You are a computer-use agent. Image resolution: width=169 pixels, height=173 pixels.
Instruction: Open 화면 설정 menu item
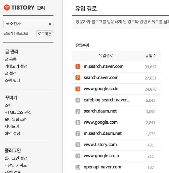pyautogui.click(x=12, y=133)
